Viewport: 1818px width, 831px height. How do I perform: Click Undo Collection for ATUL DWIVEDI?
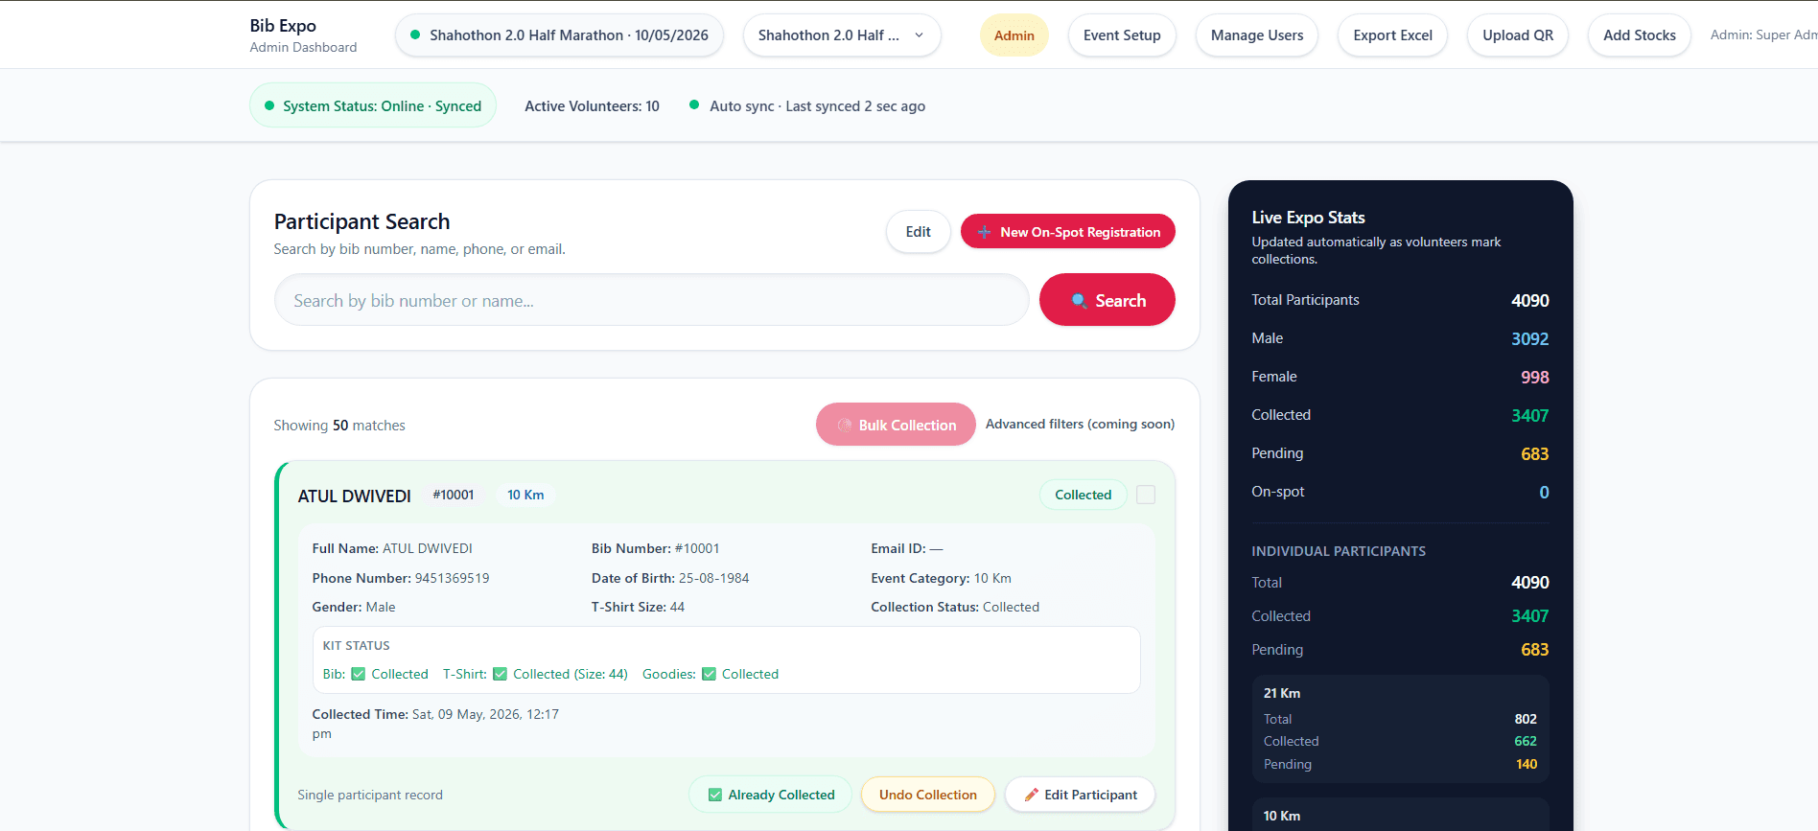click(x=928, y=795)
